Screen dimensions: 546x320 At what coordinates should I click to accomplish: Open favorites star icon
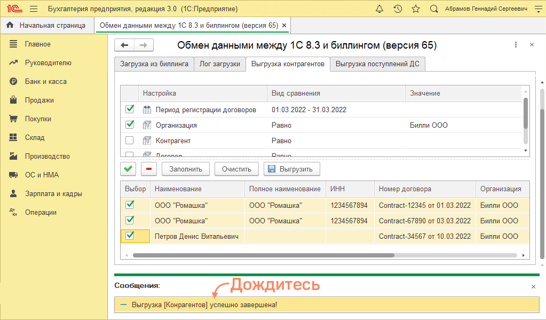[x=416, y=9]
